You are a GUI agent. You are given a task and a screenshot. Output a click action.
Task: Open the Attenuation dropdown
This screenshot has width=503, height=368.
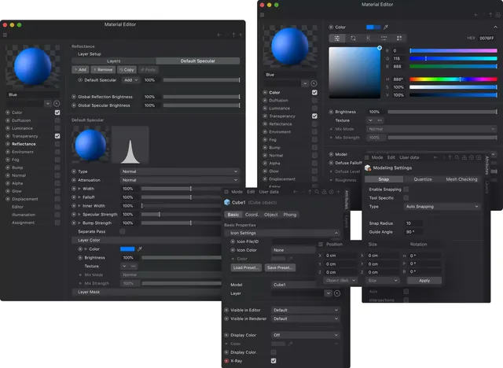180,180
